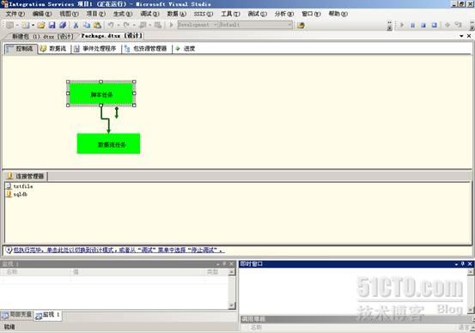Viewport: 475px width, 333px height.
Task: Click the Paste clipboard icon
Action: click(97, 25)
